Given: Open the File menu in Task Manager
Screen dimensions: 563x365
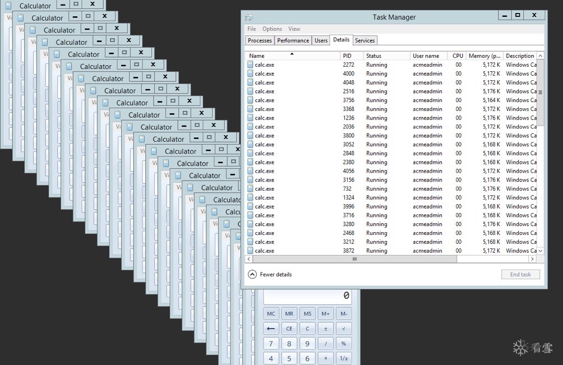Looking at the screenshot, I should coord(251,29).
